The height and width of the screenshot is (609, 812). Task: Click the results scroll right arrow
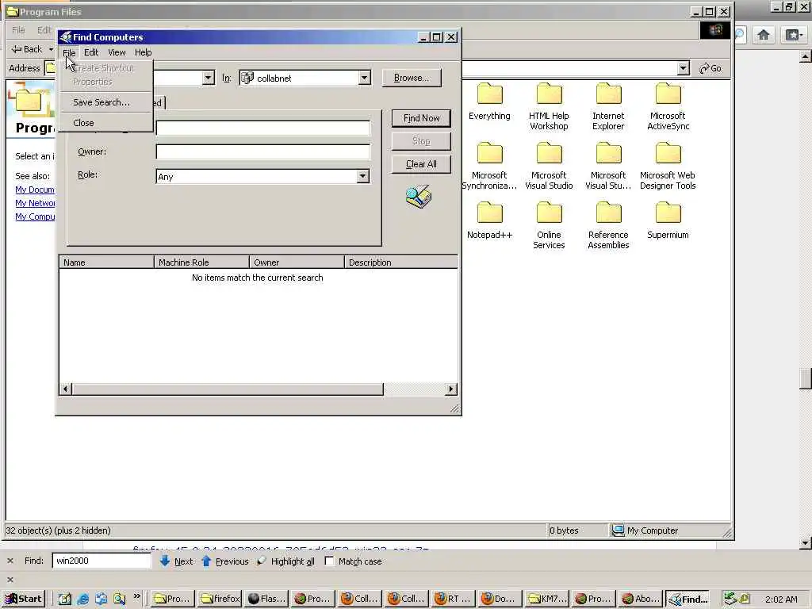451,389
